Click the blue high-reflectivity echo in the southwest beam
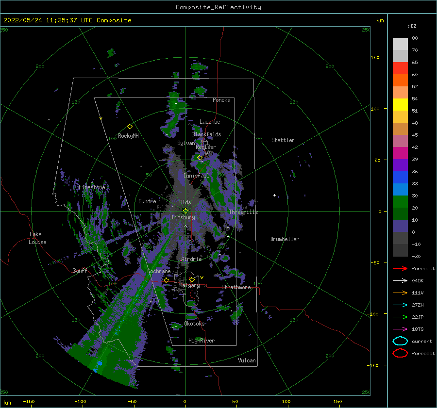The height and width of the screenshot is (408, 437). coord(99,362)
